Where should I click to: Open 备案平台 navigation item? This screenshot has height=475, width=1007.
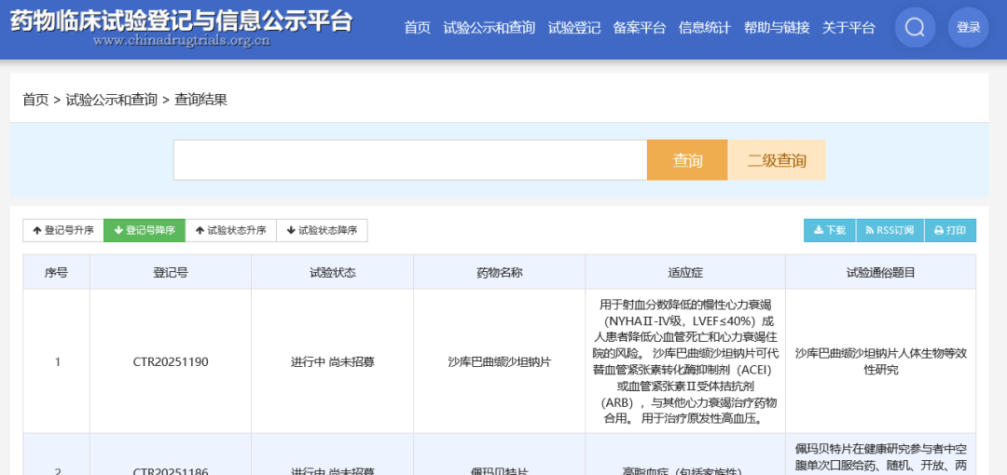click(x=639, y=28)
